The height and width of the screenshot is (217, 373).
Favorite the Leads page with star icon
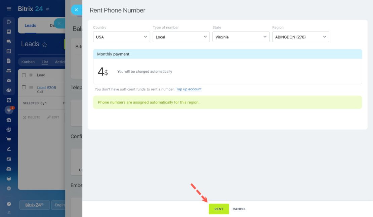click(45, 44)
